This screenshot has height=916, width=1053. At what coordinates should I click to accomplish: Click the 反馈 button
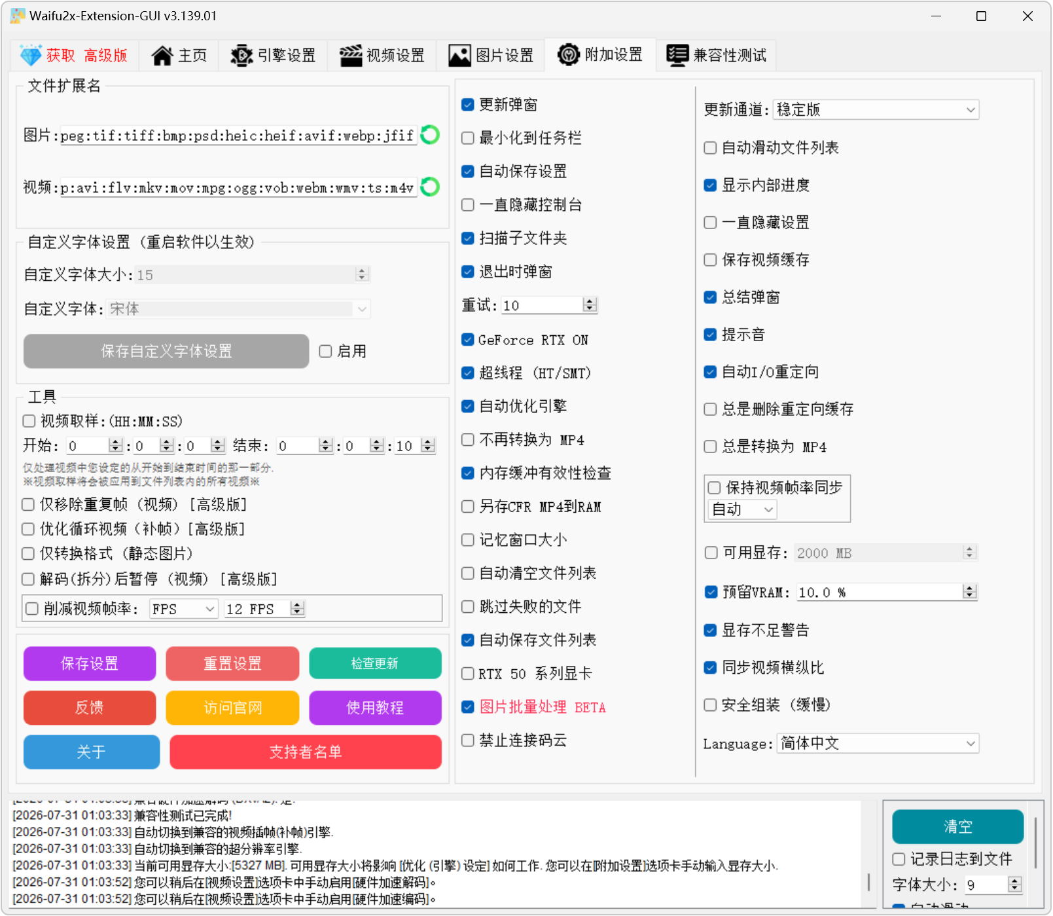point(90,708)
